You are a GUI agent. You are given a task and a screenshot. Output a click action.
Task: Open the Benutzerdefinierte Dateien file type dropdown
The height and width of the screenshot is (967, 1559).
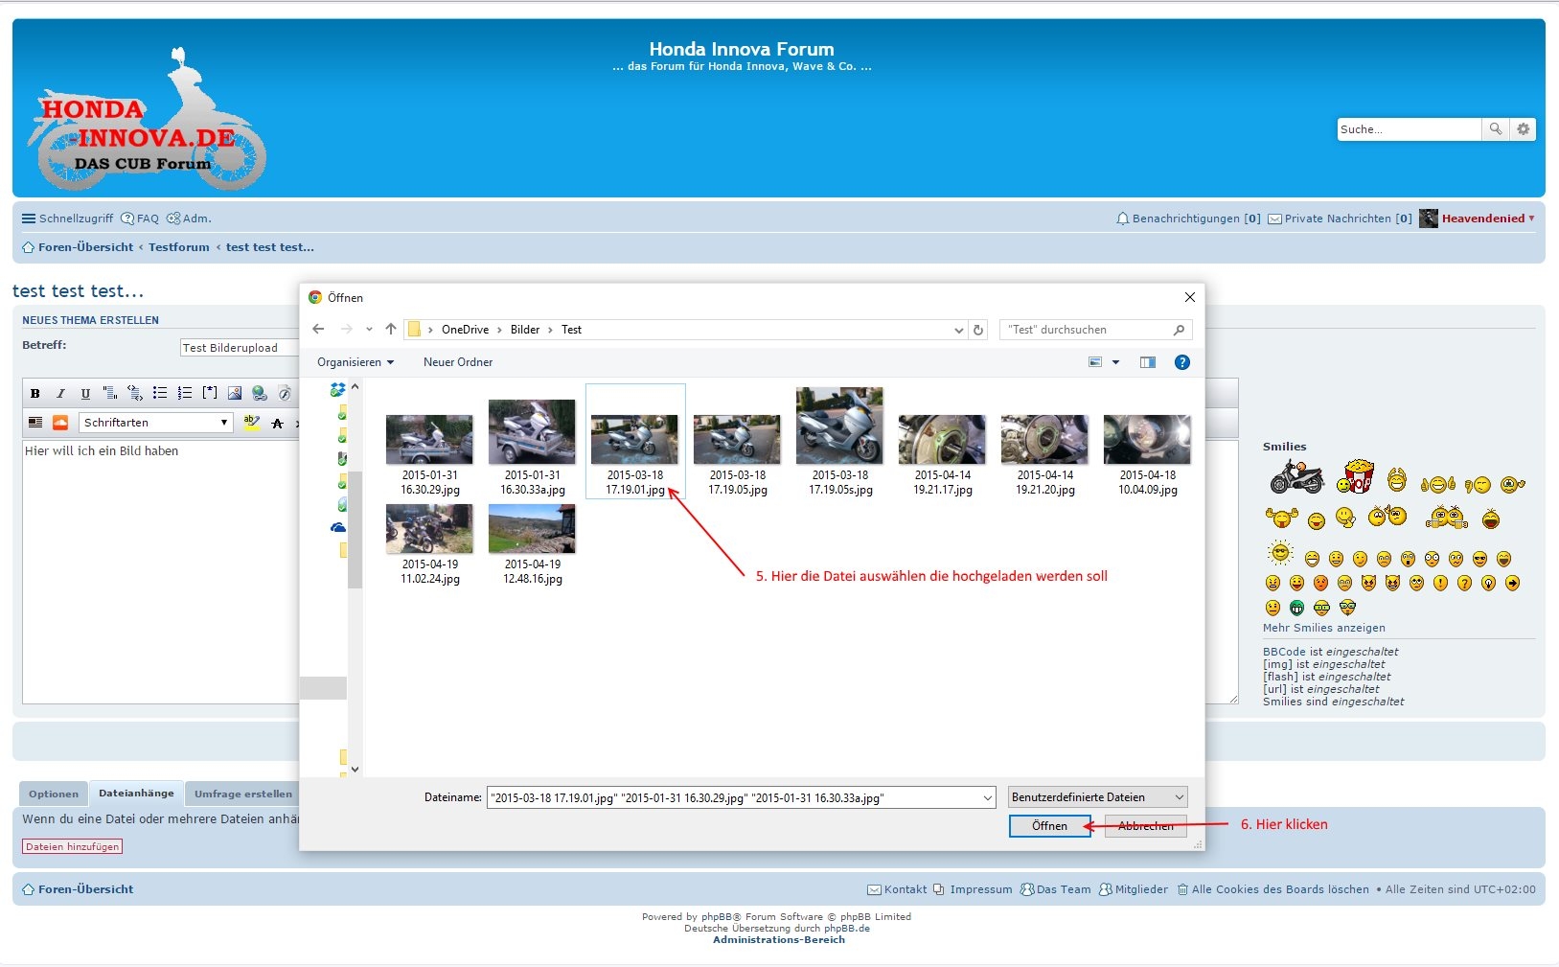1097,797
